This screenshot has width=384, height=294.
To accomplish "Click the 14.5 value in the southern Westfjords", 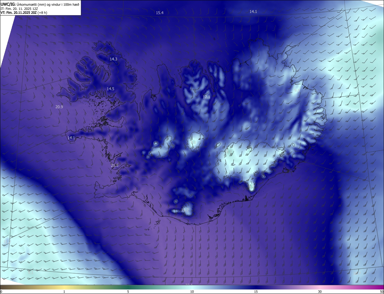I will (110, 89).
